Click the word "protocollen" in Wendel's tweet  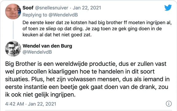(x=31, y=72)
